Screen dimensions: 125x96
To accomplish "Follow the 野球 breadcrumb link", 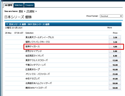I will click(x=21, y=11).
